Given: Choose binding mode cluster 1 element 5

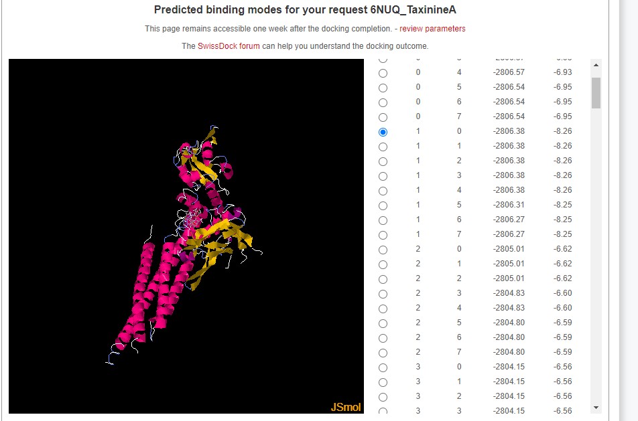Looking at the screenshot, I should coord(383,205).
